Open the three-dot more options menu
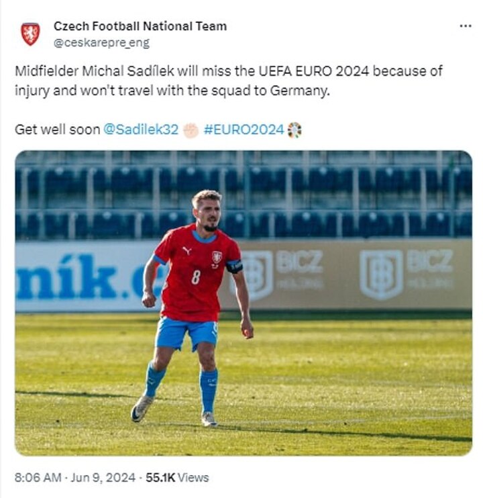 465,26
